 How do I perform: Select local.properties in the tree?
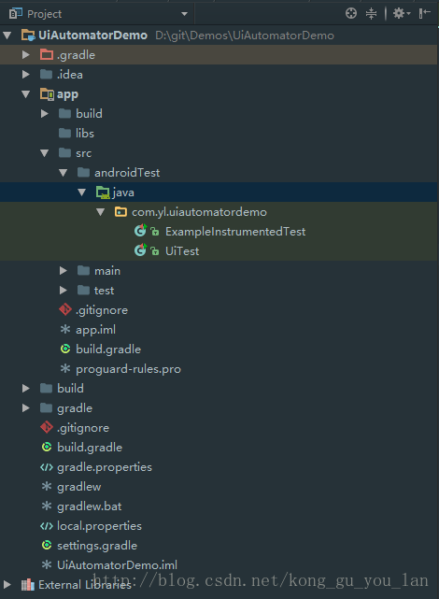pos(99,526)
